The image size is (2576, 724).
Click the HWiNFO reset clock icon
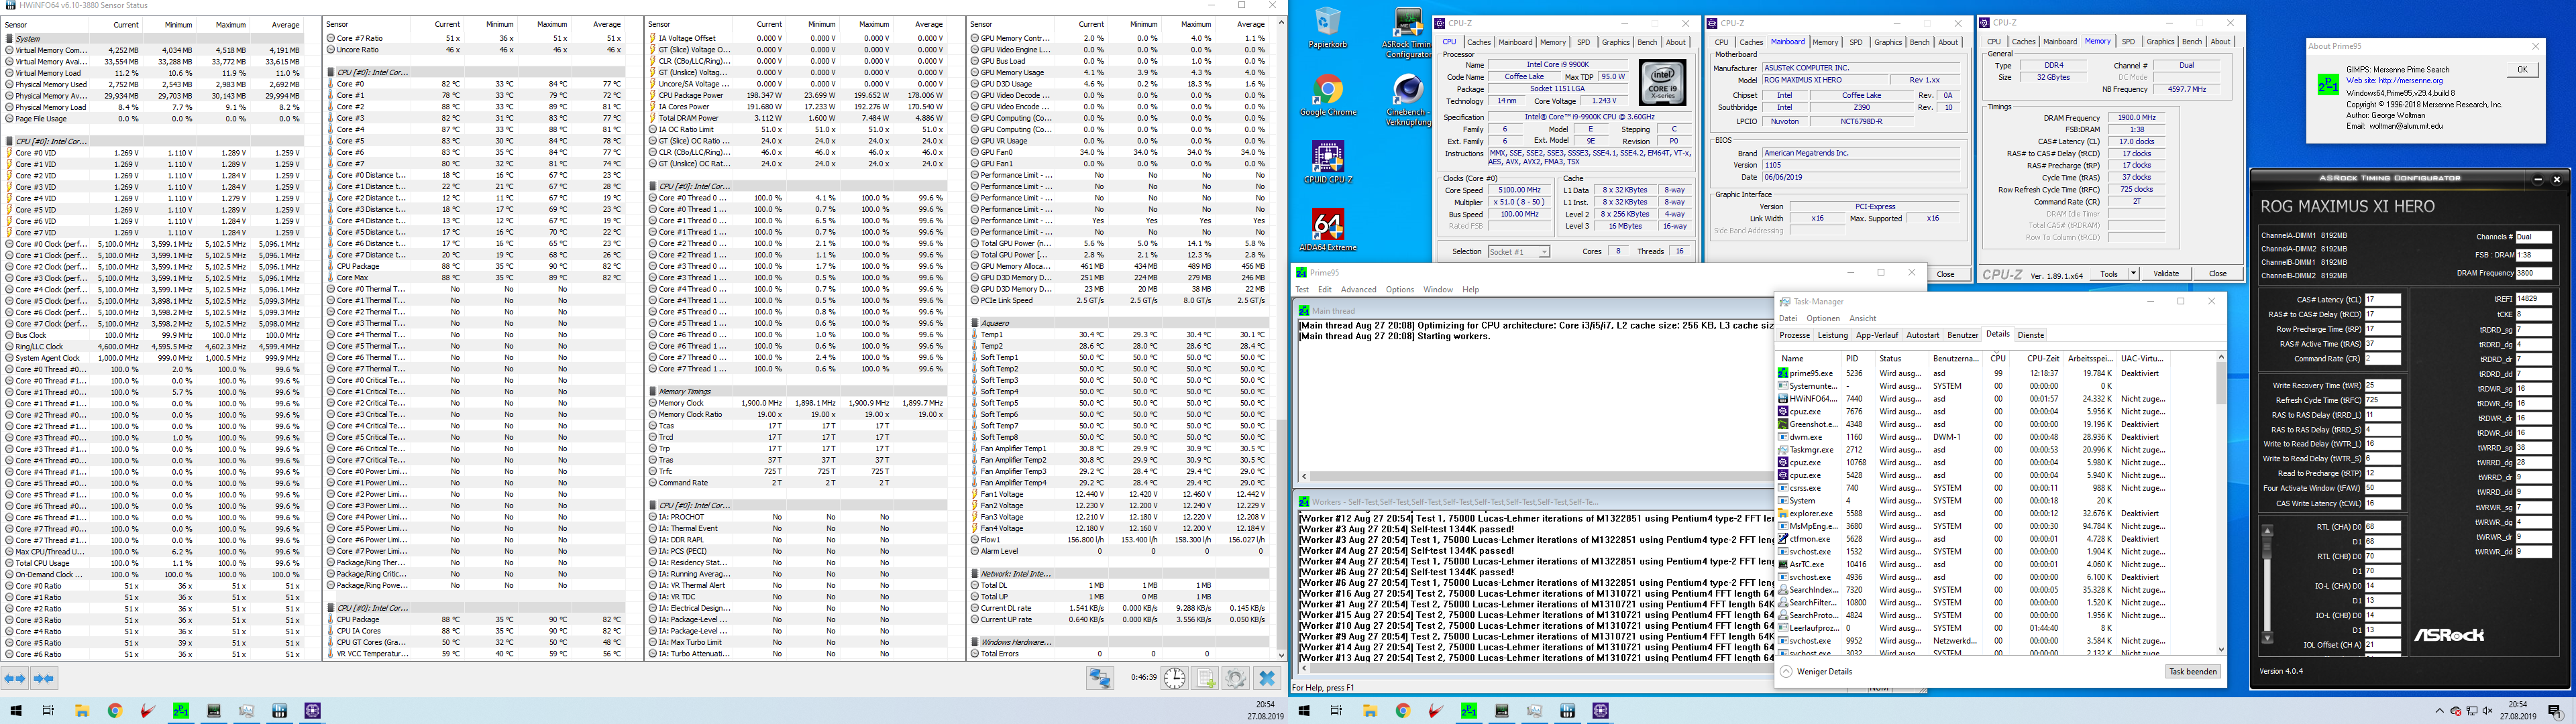[1174, 678]
